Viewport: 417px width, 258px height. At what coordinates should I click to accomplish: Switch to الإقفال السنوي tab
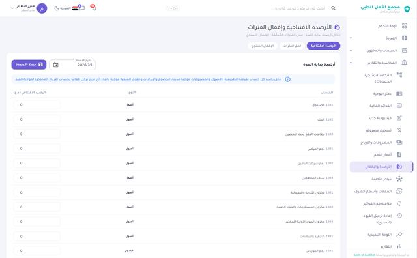coord(263,46)
